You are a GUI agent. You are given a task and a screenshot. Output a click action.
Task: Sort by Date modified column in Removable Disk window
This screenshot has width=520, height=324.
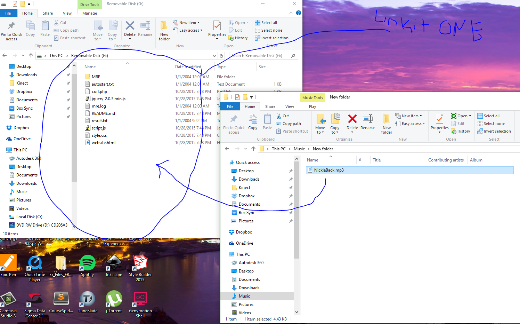click(x=188, y=67)
